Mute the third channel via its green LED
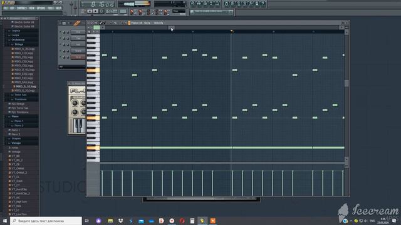Image resolution: width=401 pixels, height=225 pixels. pyautogui.click(x=61, y=44)
